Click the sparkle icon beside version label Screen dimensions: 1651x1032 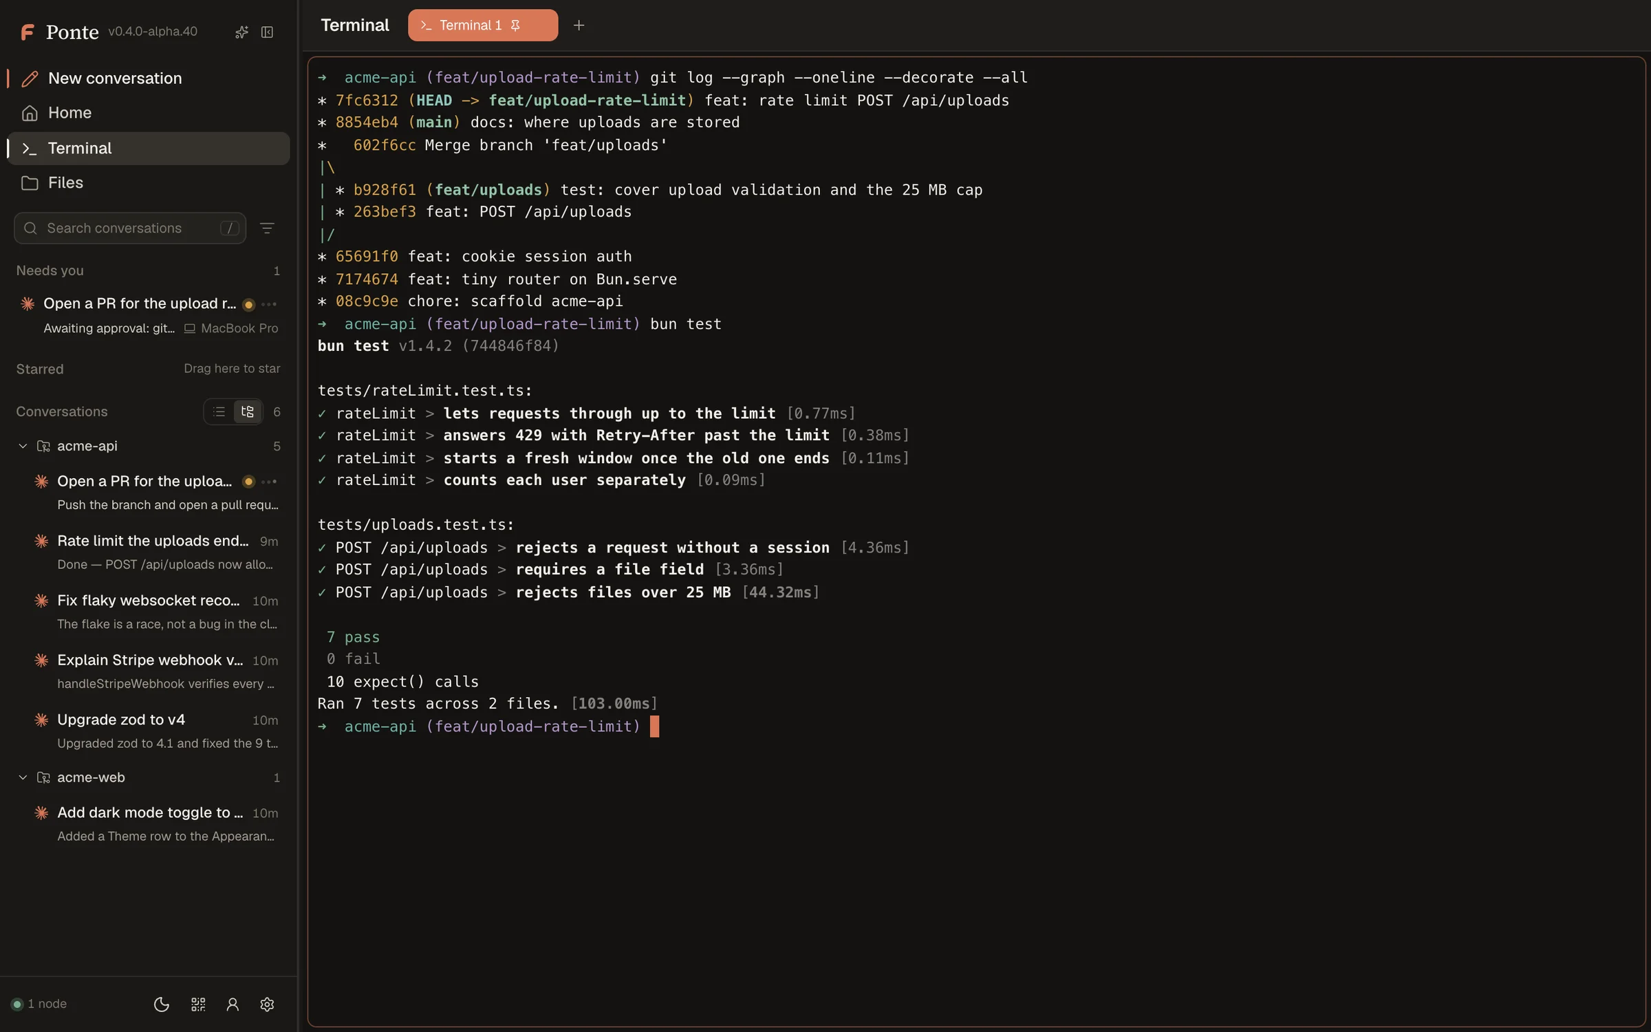coord(241,32)
